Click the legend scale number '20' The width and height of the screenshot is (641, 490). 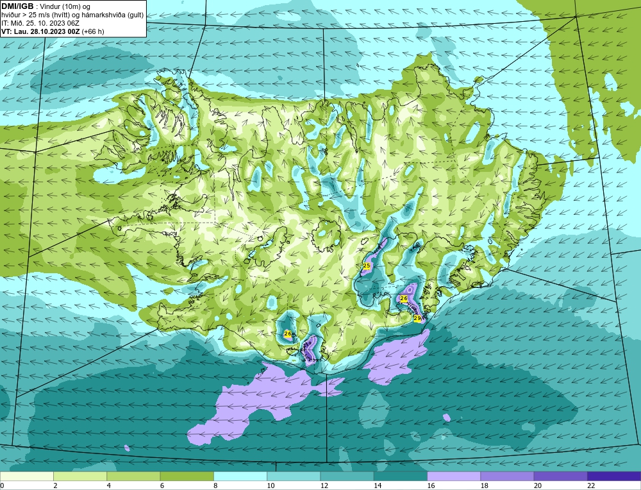point(538,486)
